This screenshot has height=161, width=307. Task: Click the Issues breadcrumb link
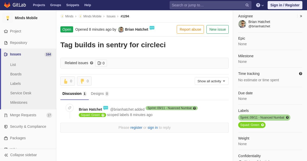111,16
